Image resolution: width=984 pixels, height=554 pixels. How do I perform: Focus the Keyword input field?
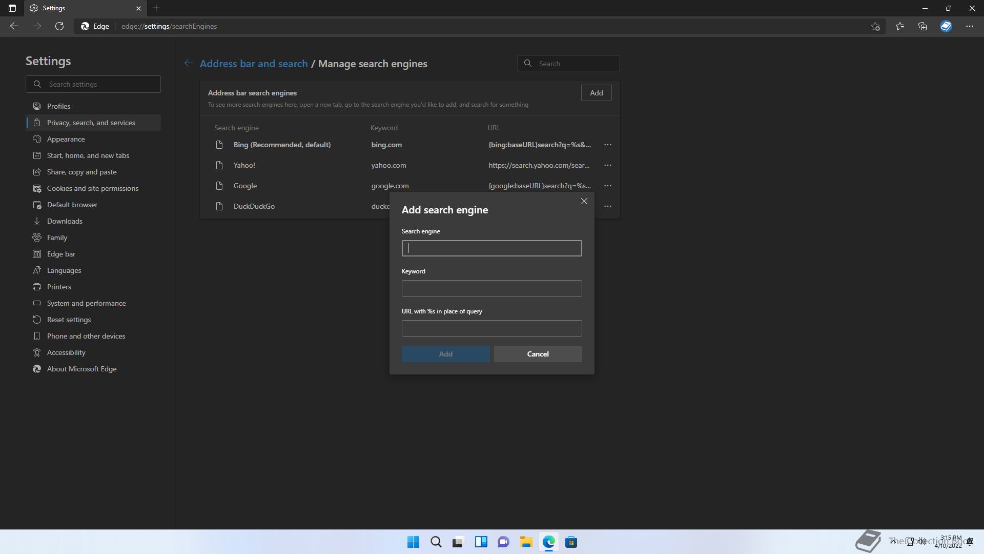[x=491, y=288]
